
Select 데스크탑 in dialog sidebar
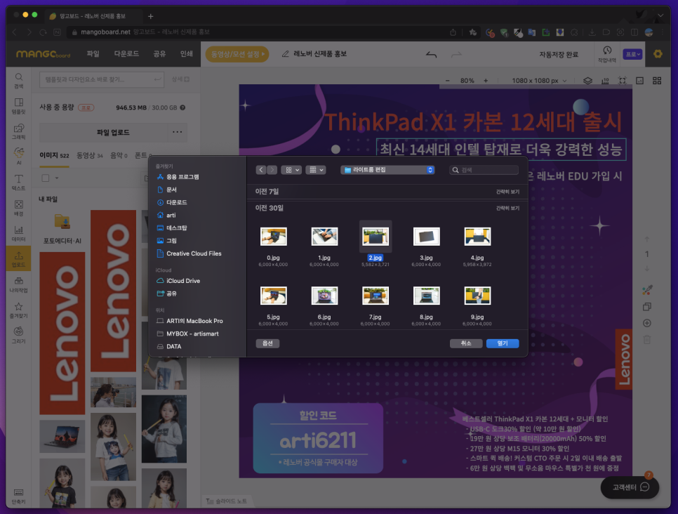176,228
